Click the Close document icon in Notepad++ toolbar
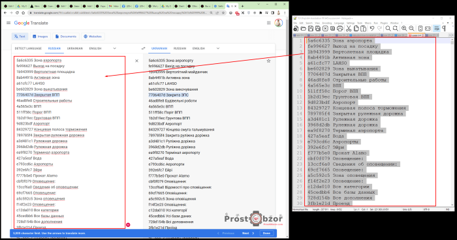Screen dimensions: 457x240 [325, 28]
